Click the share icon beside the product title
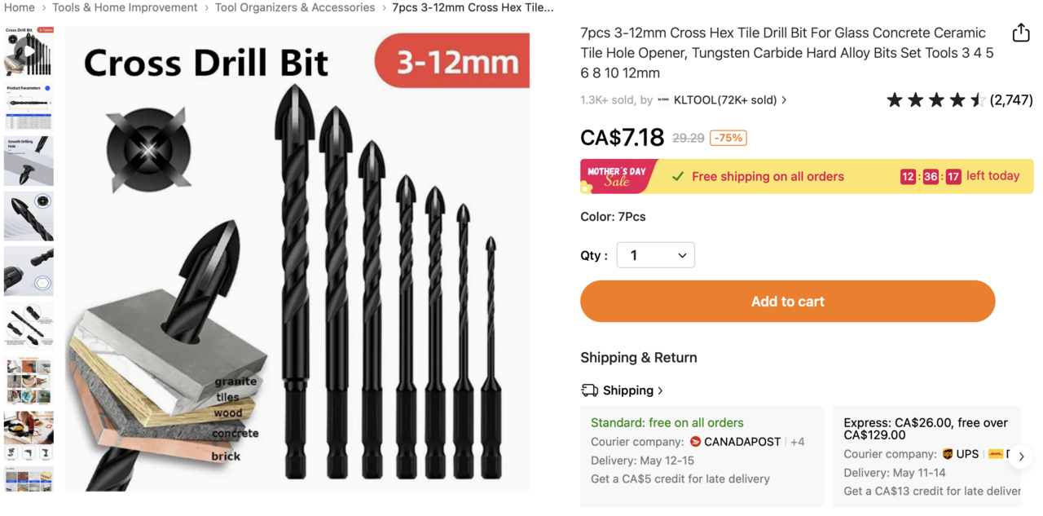This screenshot has height=516, width=1043. (1020, 33)
